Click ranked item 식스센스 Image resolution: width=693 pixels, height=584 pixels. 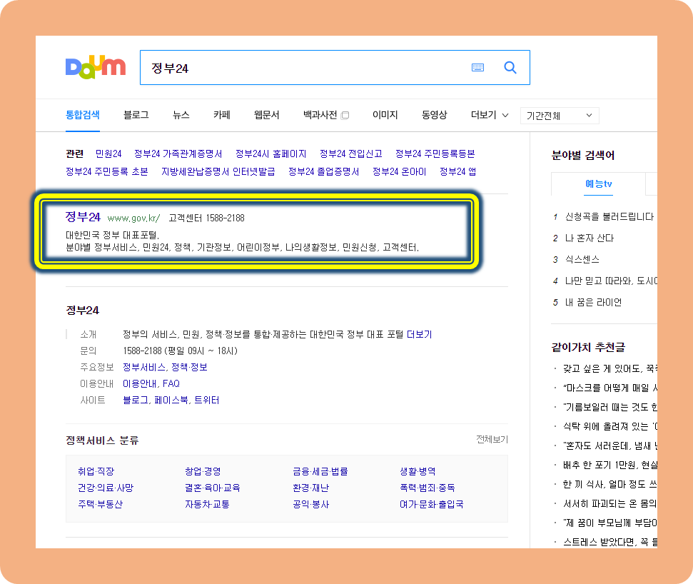point(582,259)
